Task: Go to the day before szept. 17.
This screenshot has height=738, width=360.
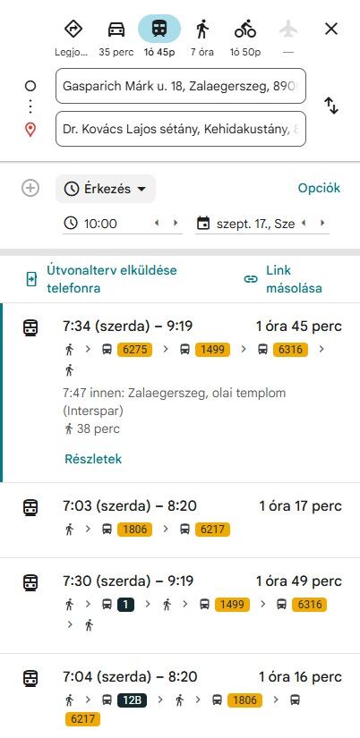Action: (304, 223)
